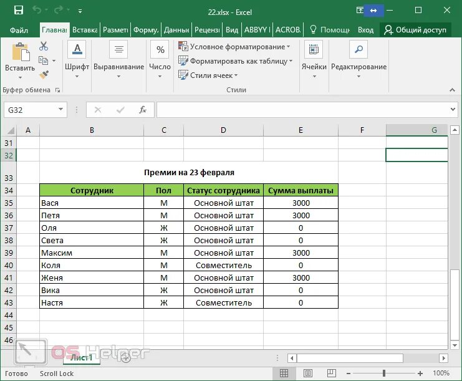Click the zoom out minus button

coord(349,374)
